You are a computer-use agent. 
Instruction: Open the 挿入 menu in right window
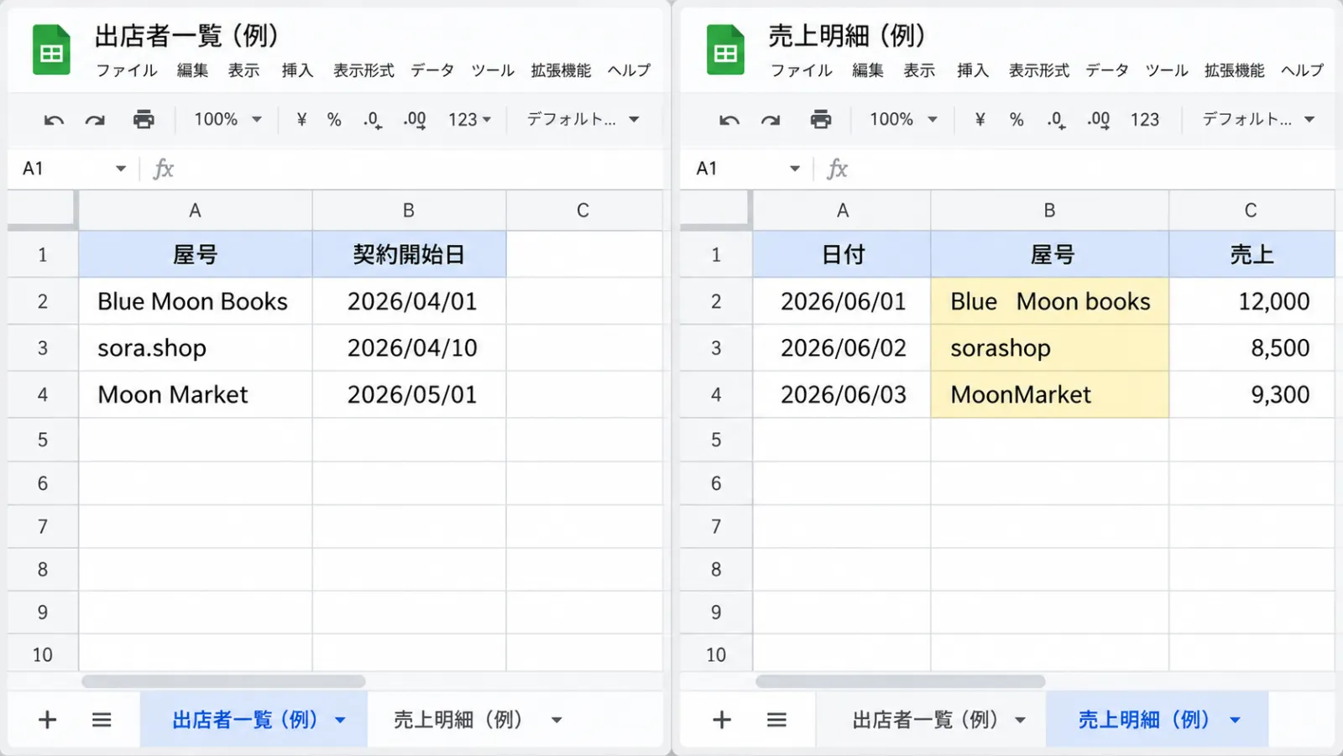click(x=973, y=70)
